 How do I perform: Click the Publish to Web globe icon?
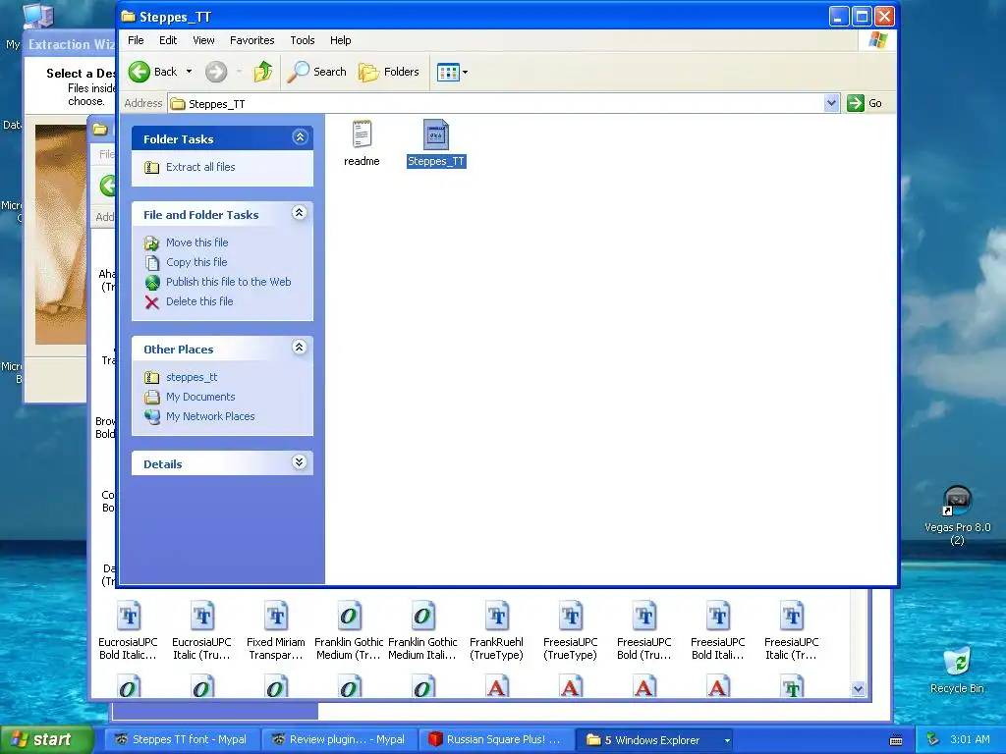click(152, 282)
